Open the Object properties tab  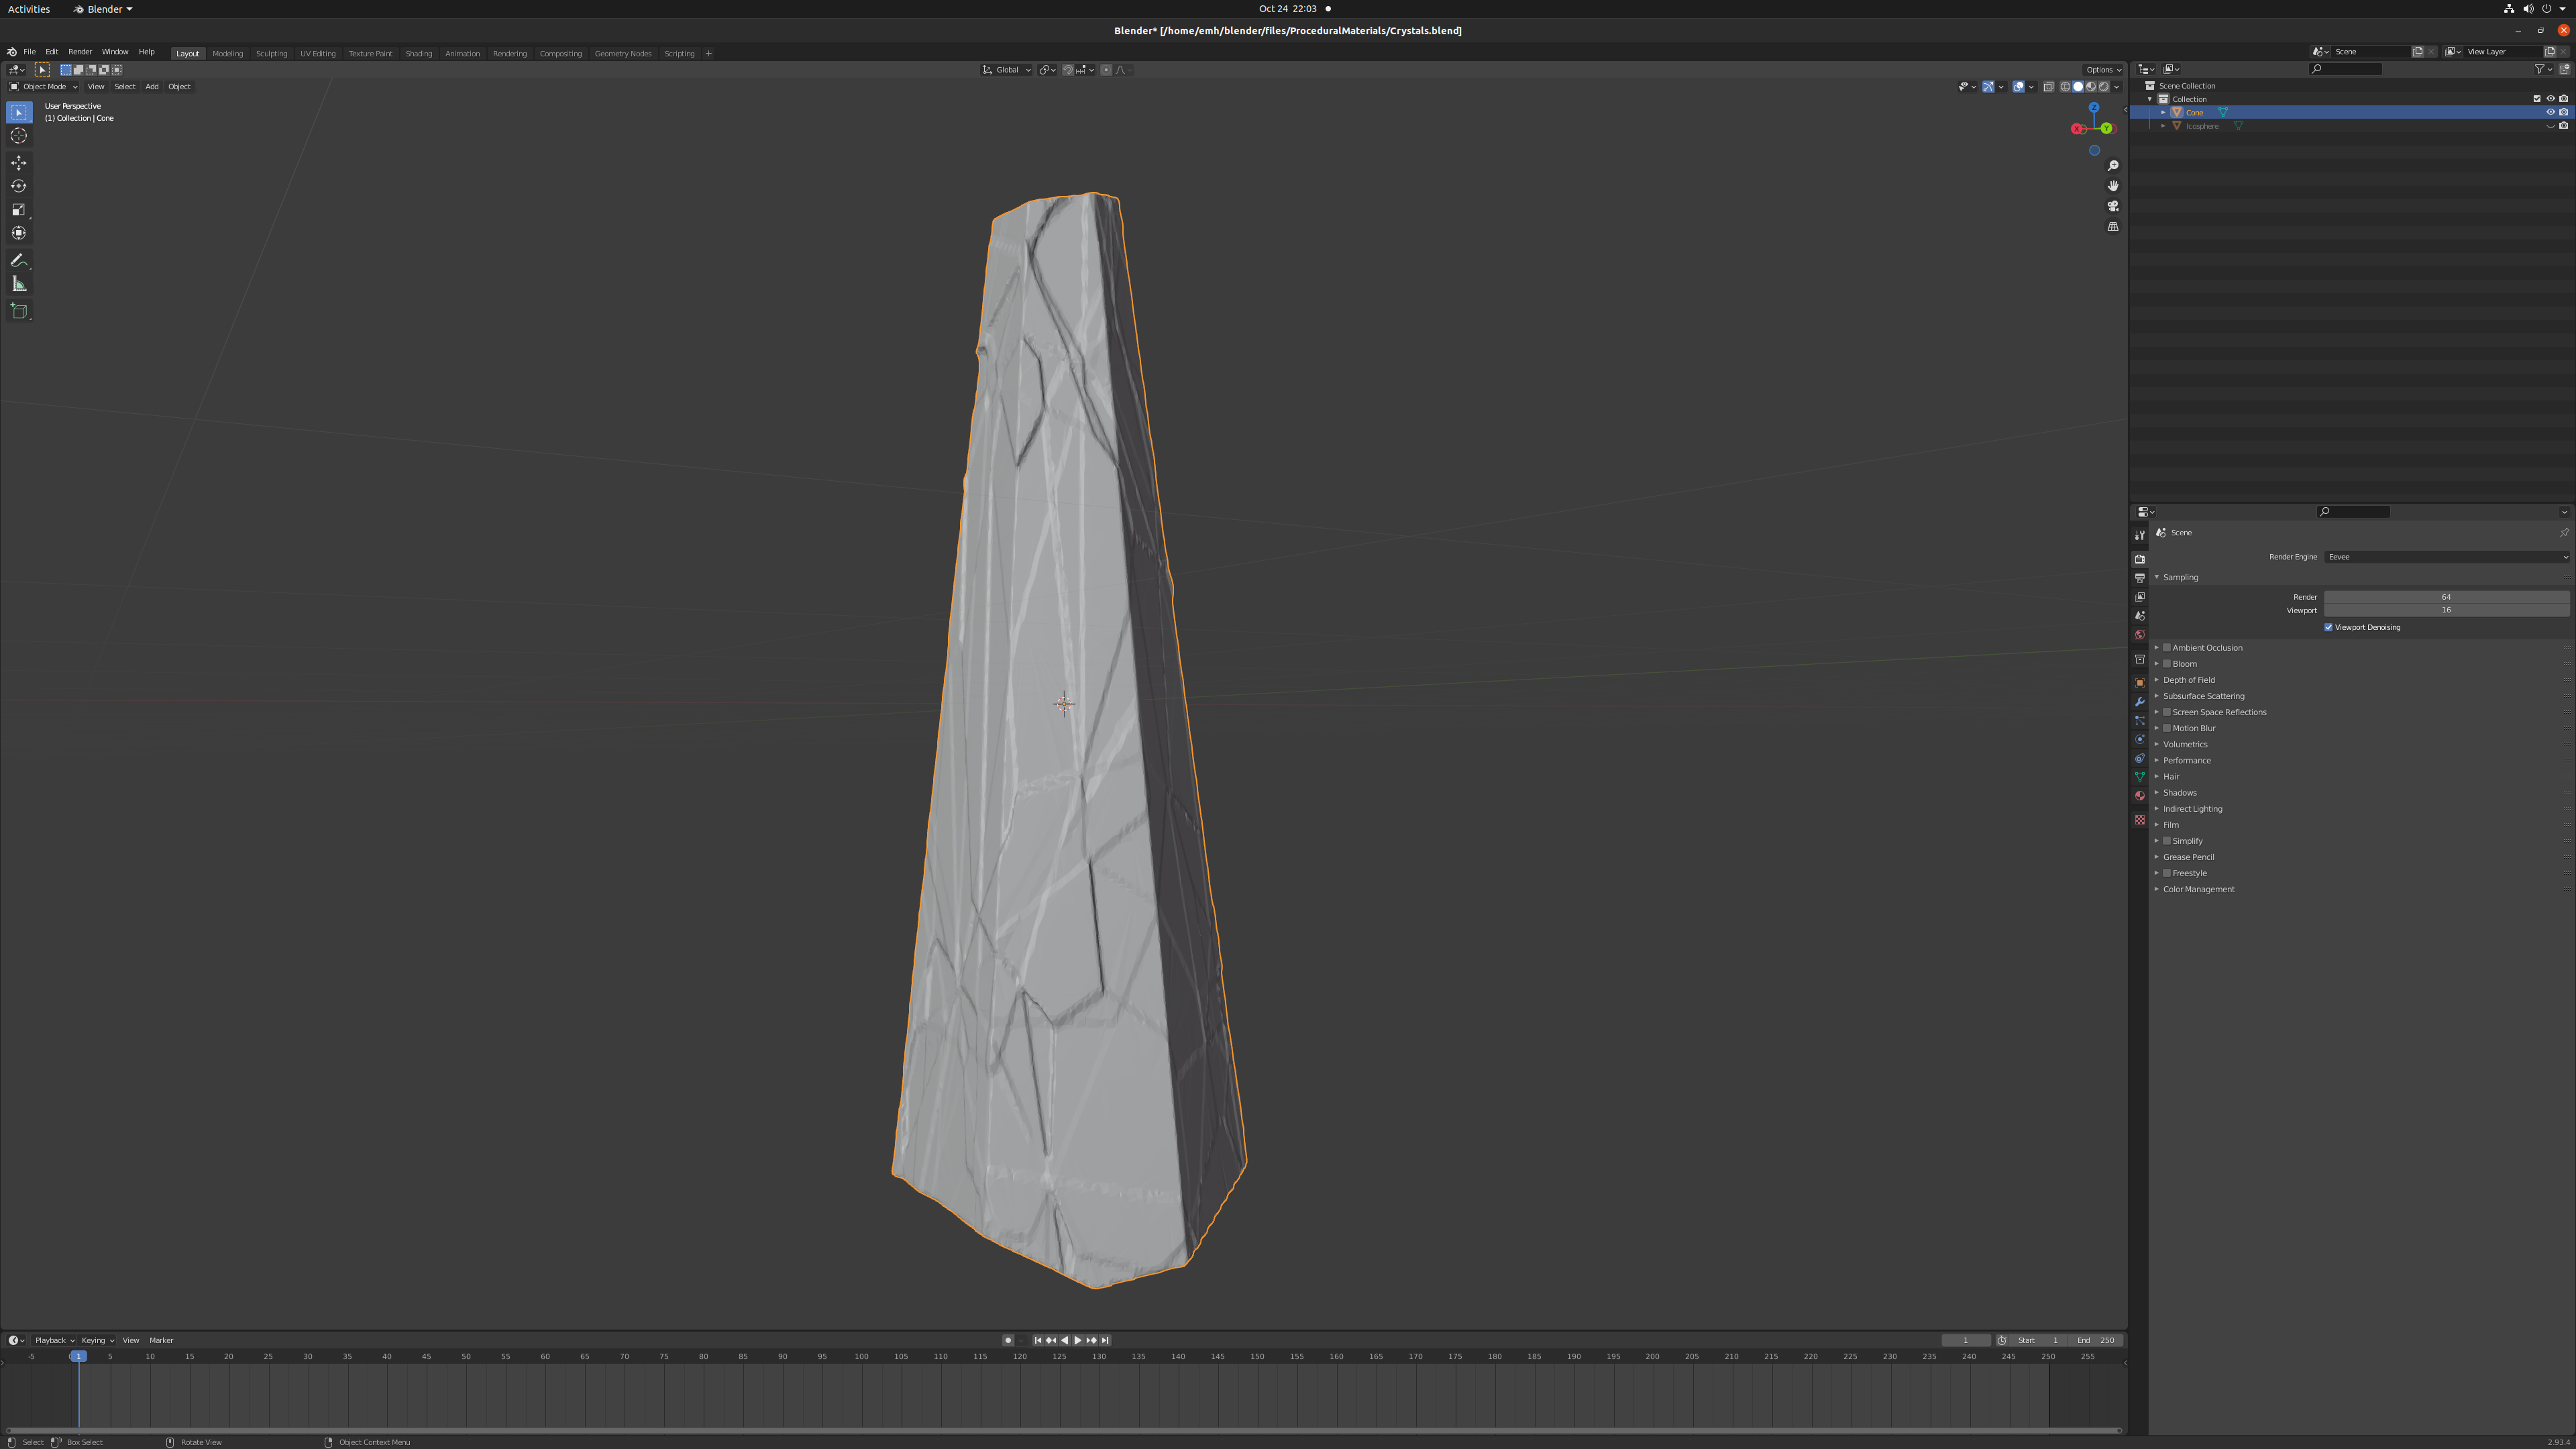pos(2140,683)
